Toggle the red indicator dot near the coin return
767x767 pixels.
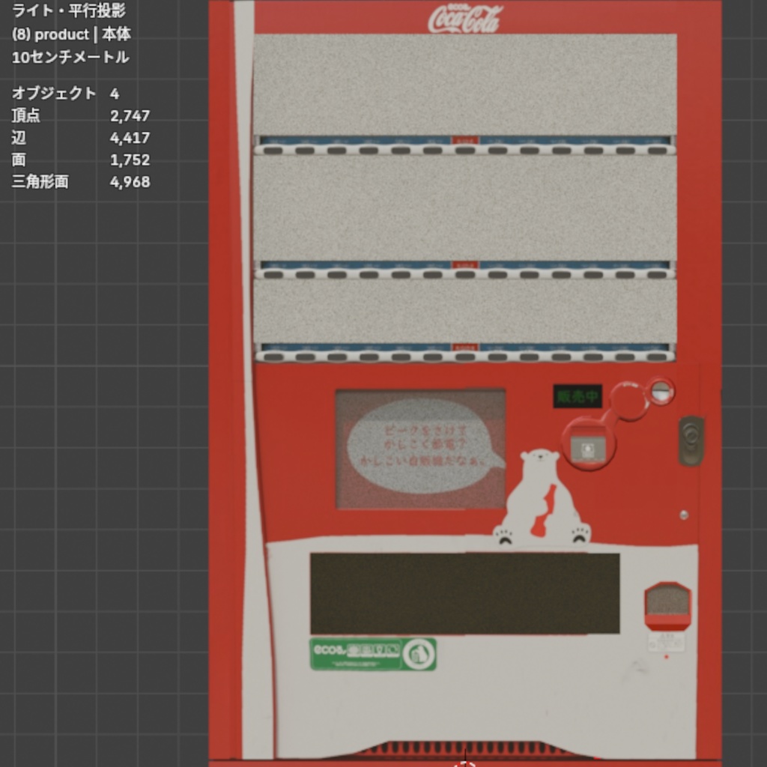pos(667,656)
